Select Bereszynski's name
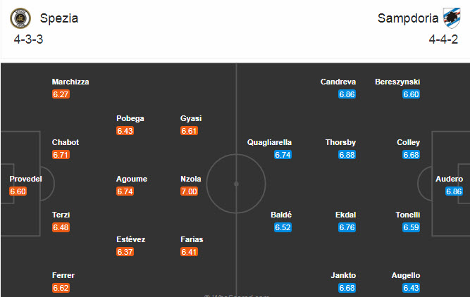 point(398,82)
